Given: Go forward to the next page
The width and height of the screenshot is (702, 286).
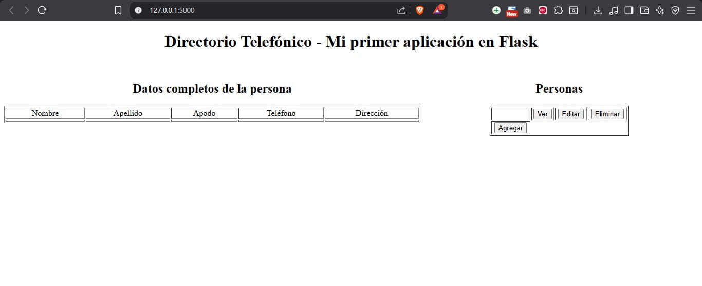Looking at the screenshot, I should 27,10.
